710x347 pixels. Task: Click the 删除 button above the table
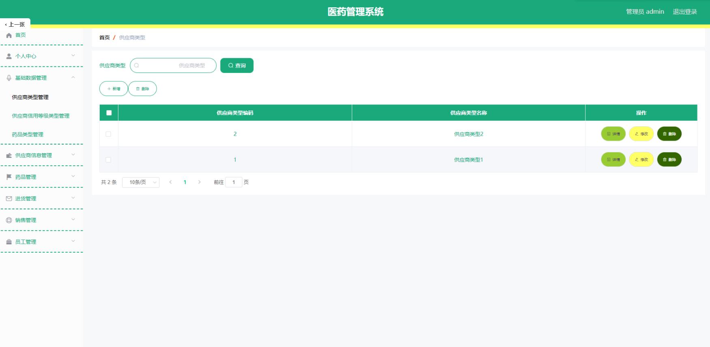pyautogui.click(x=142, y=89)
